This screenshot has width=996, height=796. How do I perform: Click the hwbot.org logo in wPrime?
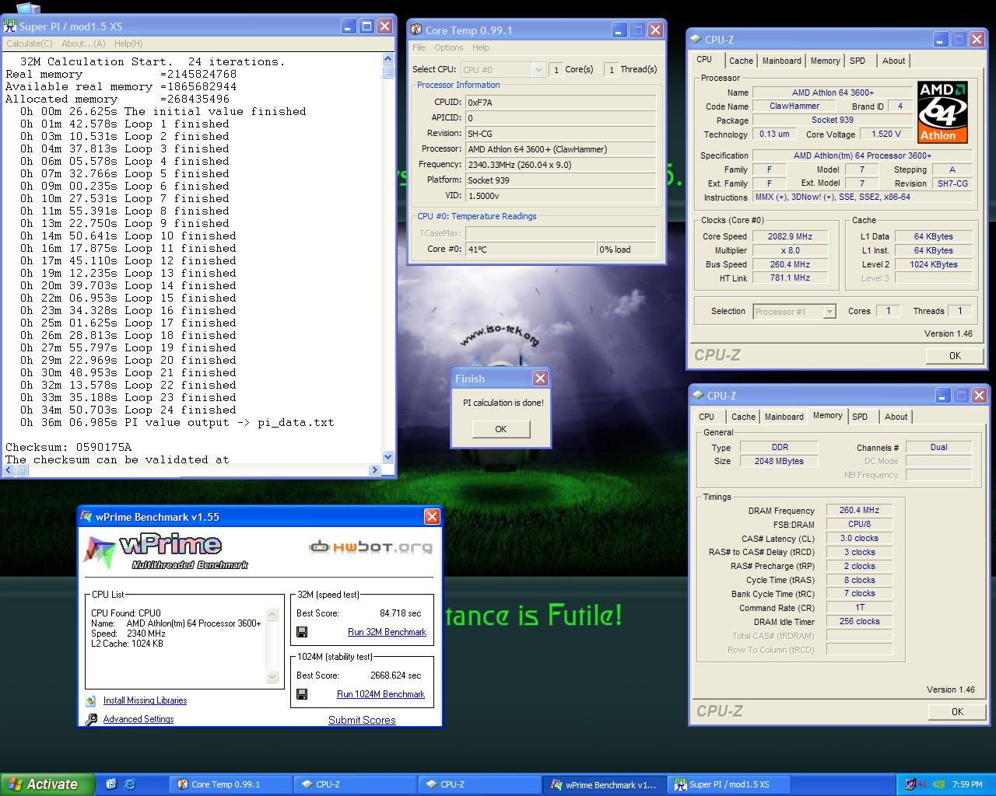370,547
